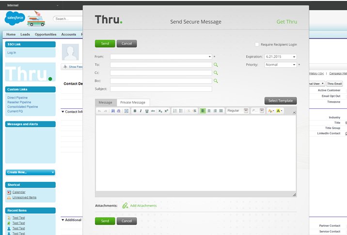Viewport: 347px width, 235px height.
Task: Decrease paragraph indent
Action: 189,111
